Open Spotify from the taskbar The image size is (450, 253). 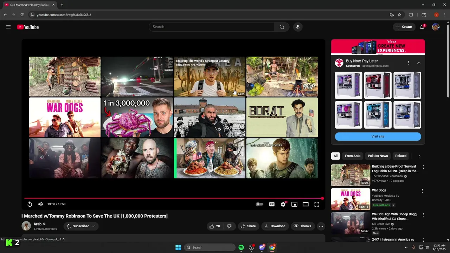click(241, 247)
